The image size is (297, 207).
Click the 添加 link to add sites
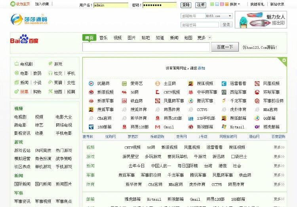[201, 68]
